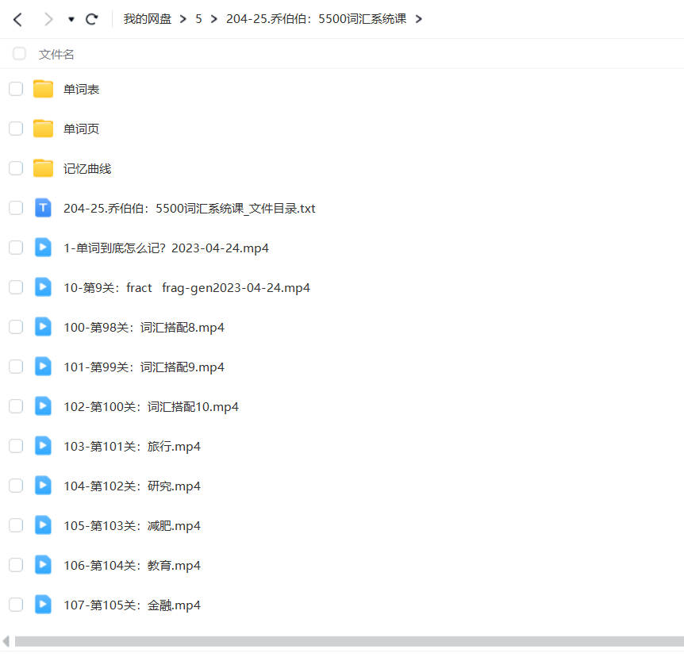Select 103-第101关：旅行.mp4
Viewport: 684px width, 657px height.
point(133,447)
